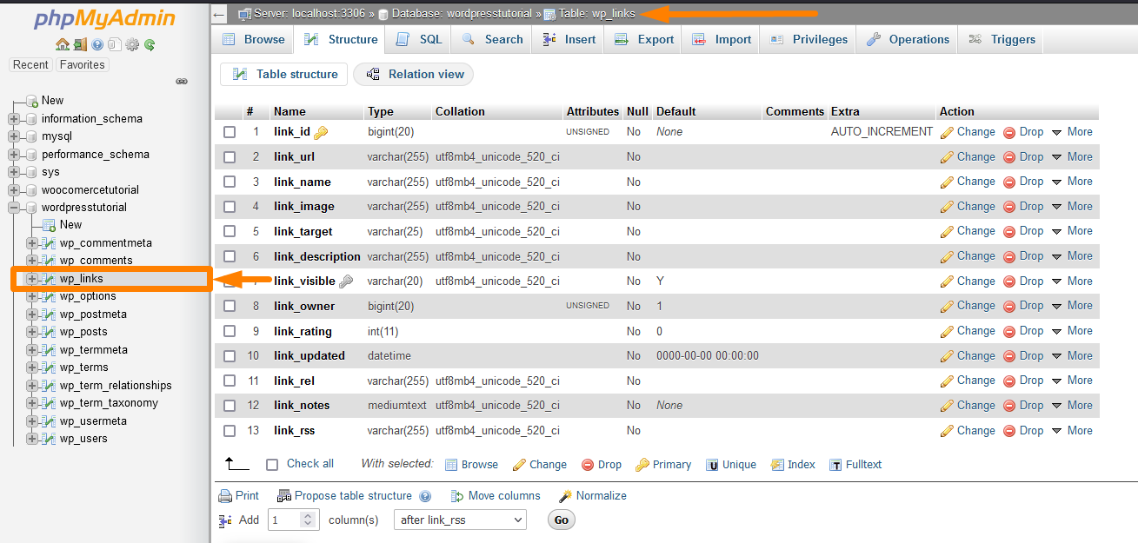This screenshot has height=543, width=1138.
Task: Tick the checkbox for link_name row
Action: tap(230, 182)
